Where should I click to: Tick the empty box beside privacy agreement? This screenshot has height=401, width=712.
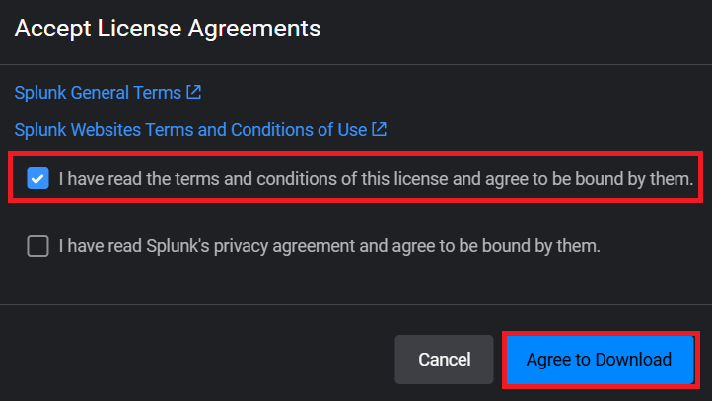click(38, 246)
